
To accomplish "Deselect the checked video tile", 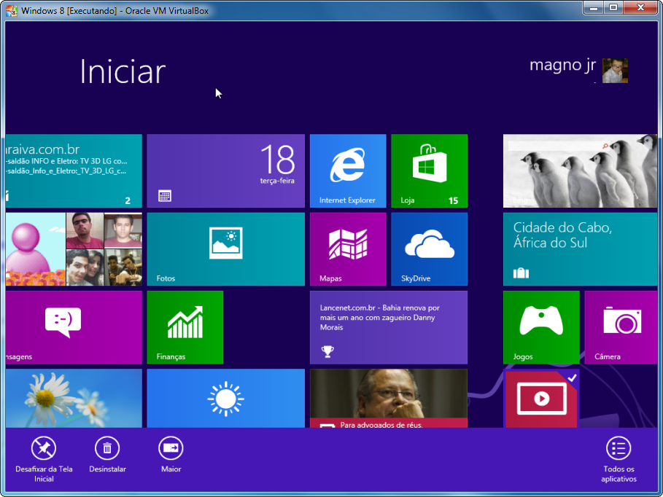I will click(540, 397).
